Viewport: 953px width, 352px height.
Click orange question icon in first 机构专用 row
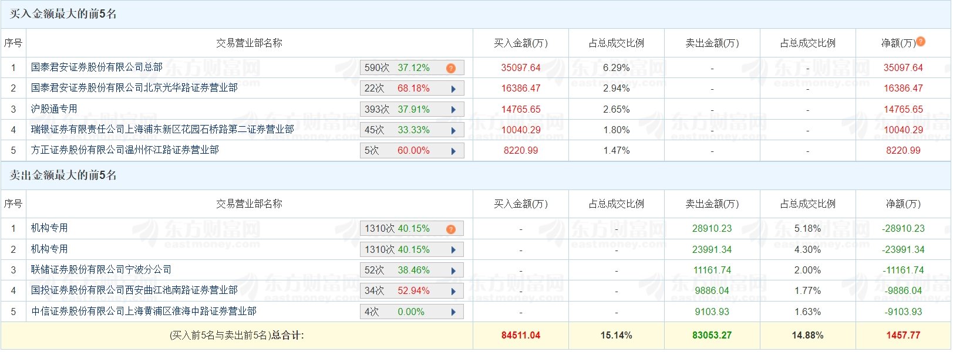[x=450, y=229]
